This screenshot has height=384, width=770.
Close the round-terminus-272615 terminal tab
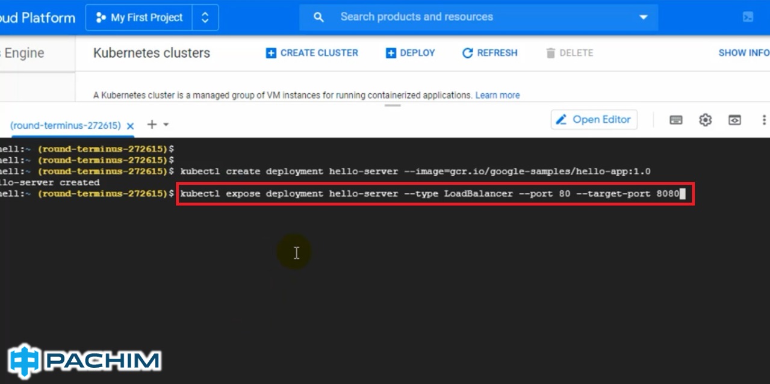[x=130, y=126]
